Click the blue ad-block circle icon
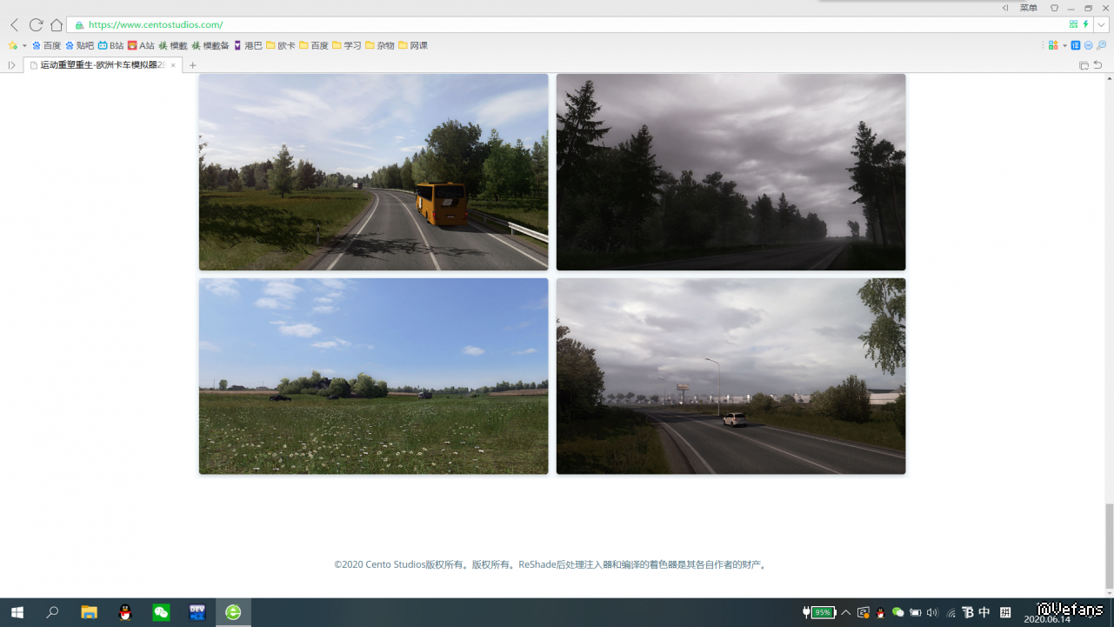 (1088, 45)
